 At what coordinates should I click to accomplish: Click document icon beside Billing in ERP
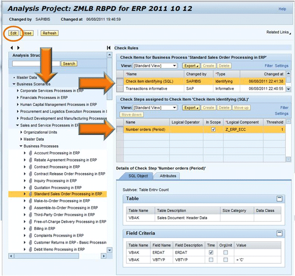coord(30,228)
